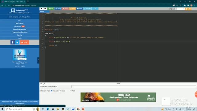The image size is (197, 111).
Task: Toggle the browser side panel icon
Action: (188, 6)
